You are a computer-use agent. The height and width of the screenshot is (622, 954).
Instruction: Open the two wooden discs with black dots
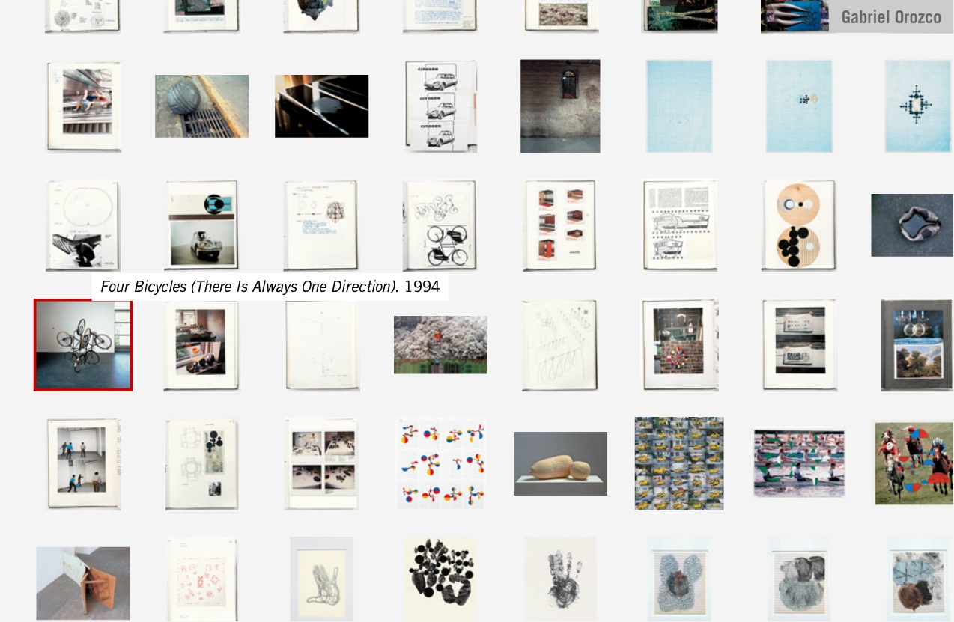[799, 225]
